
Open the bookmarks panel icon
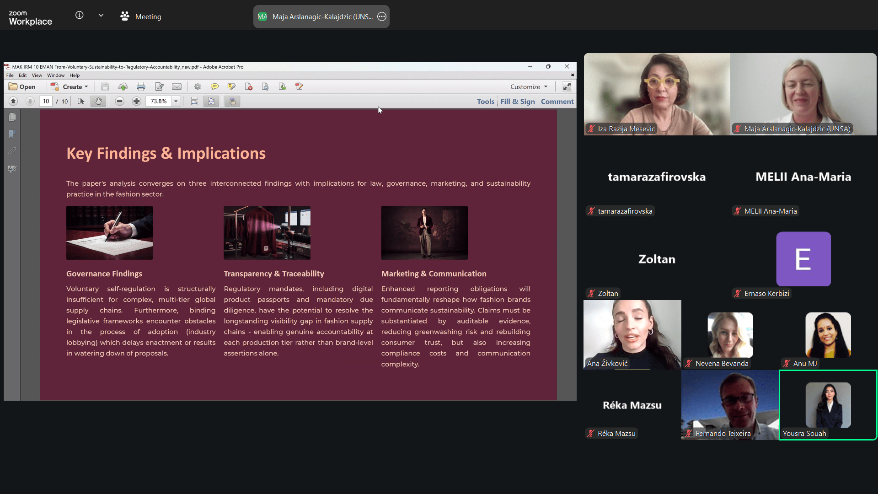click(x=12, y=134)
